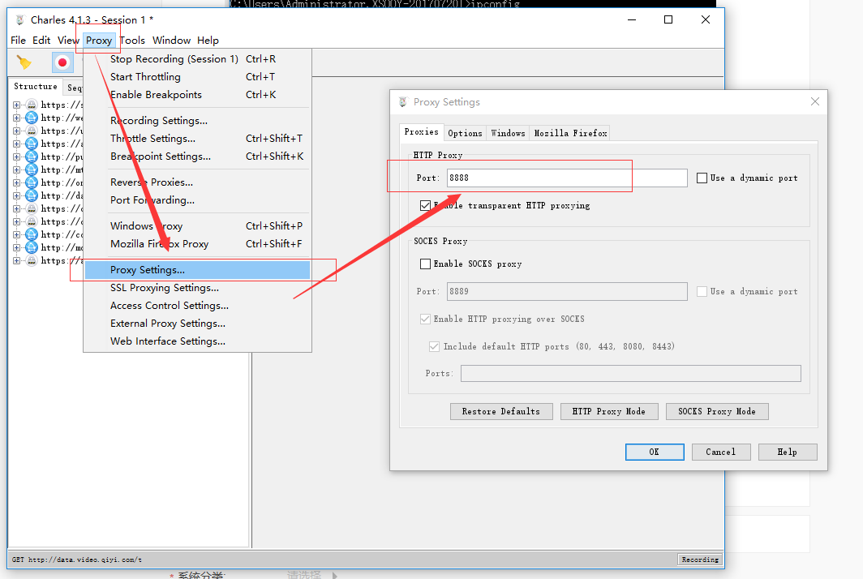Tick HTTP Proxy's Use a dynamic port
The height and width of the screenshot is (579, 863).
702,178
